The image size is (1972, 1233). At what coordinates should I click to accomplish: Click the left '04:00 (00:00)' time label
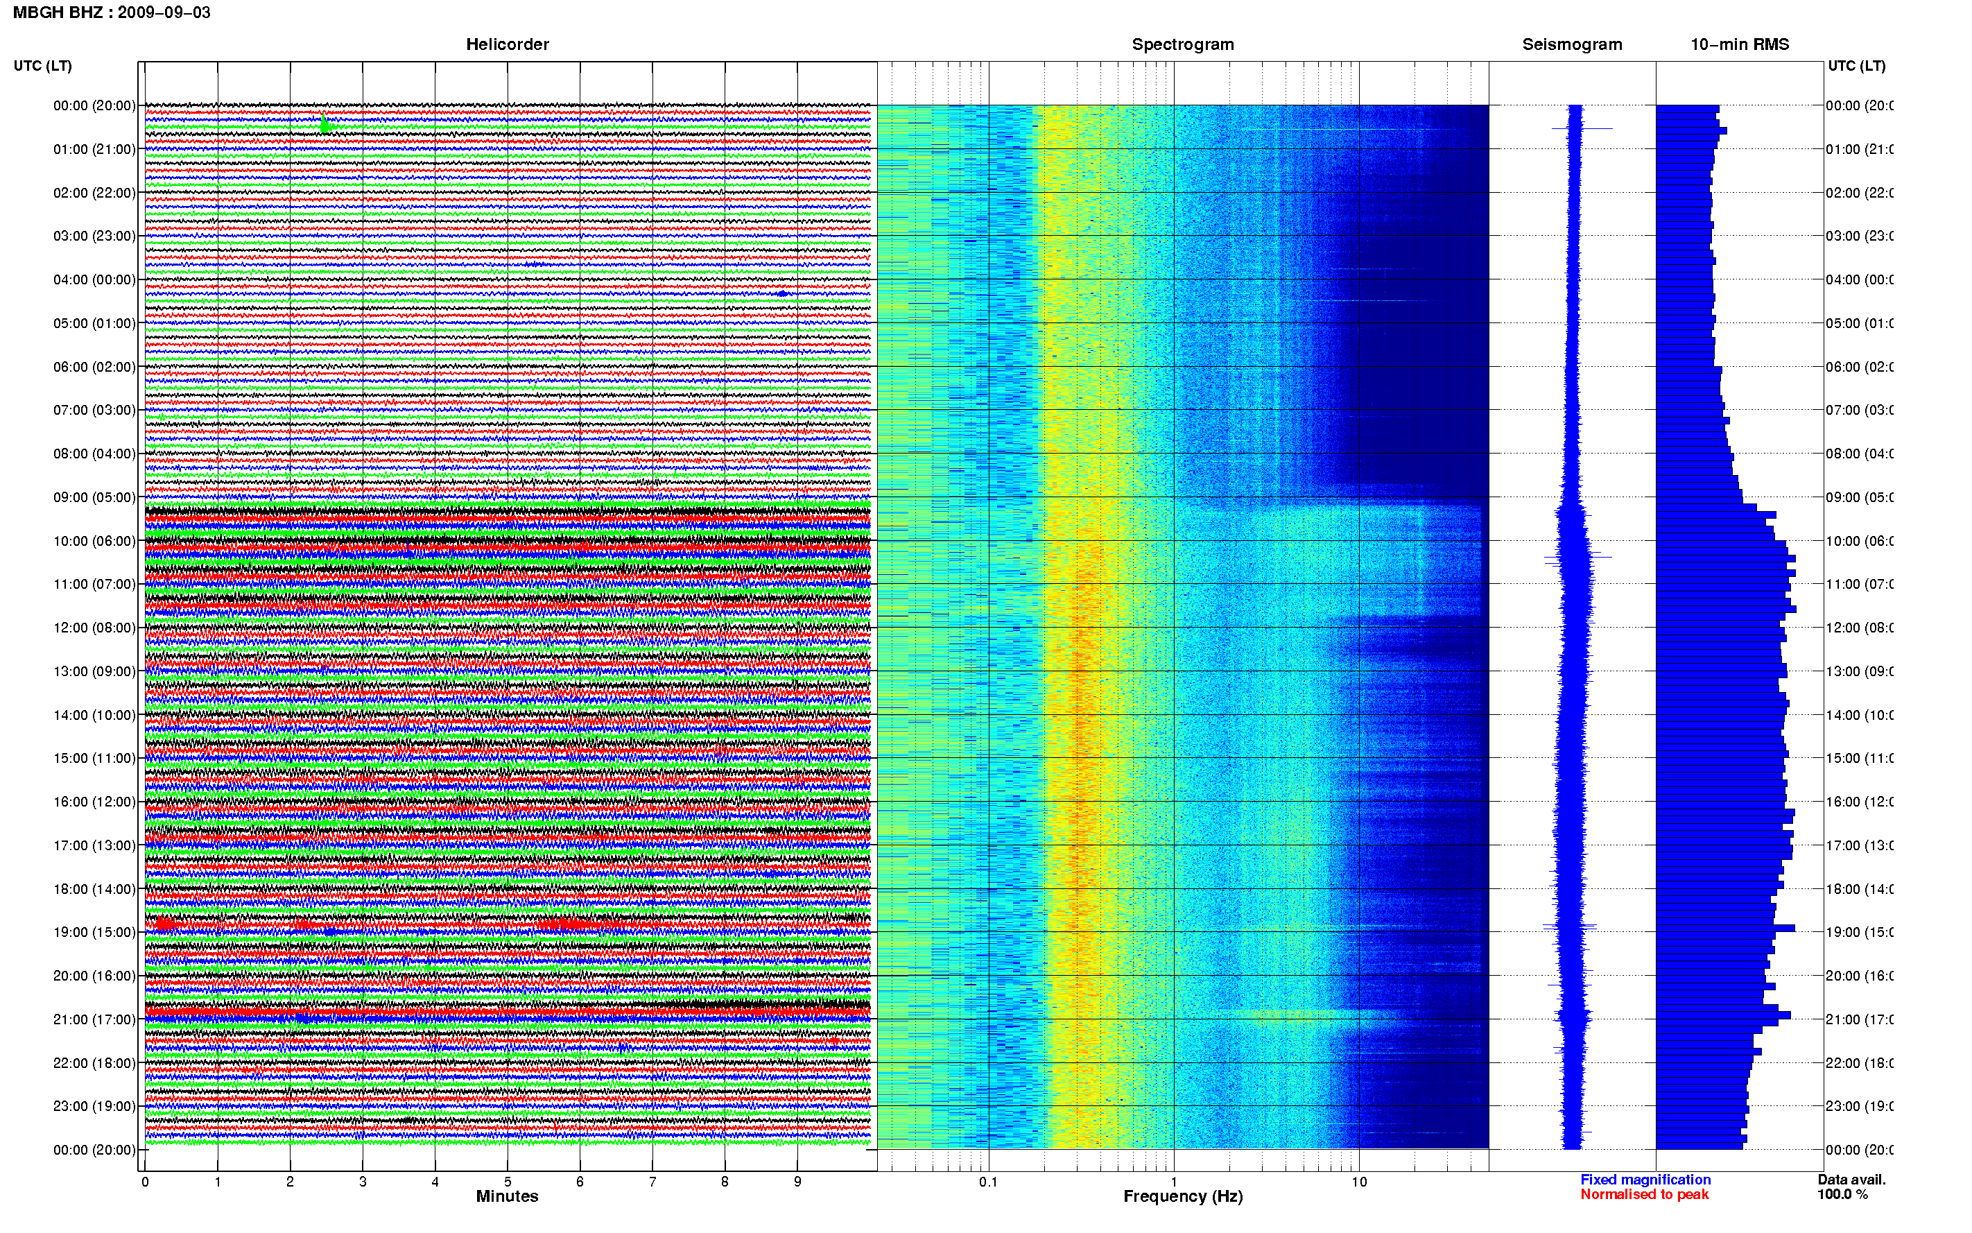click(94, 279)
